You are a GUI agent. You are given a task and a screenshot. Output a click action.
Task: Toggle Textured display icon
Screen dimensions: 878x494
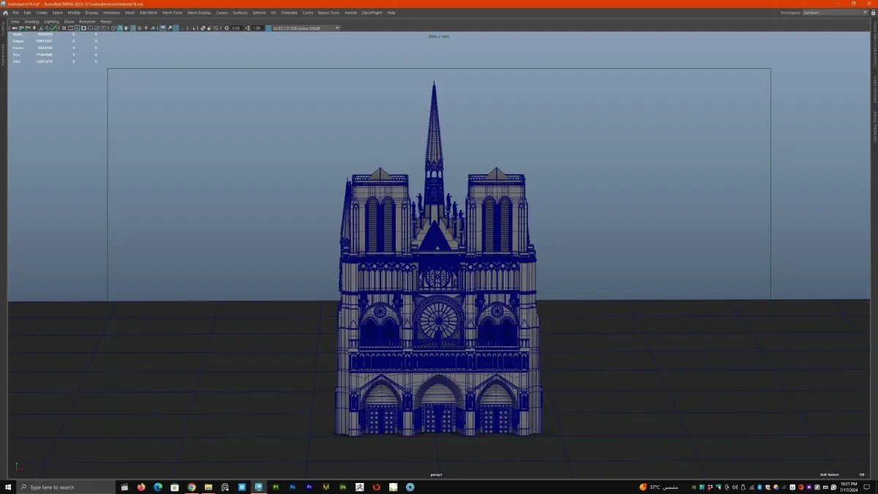tap(139, 28)
